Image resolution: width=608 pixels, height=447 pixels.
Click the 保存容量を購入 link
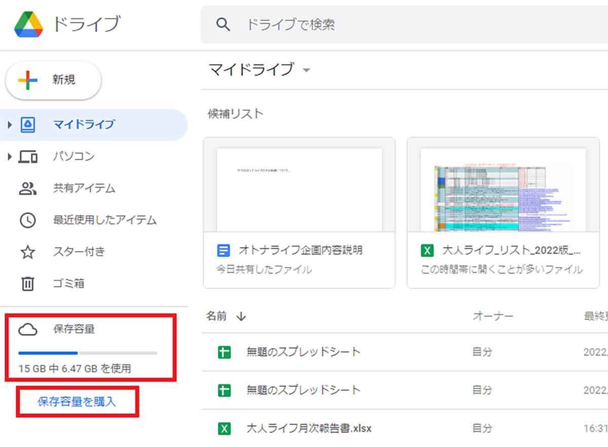(77, 402)
